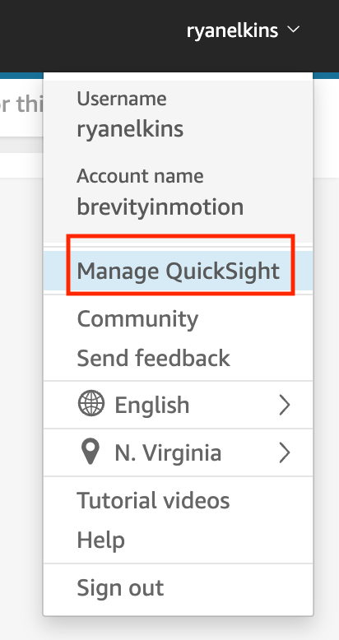
Task: Open the Help entry
Action: click(x=101, y=540)
